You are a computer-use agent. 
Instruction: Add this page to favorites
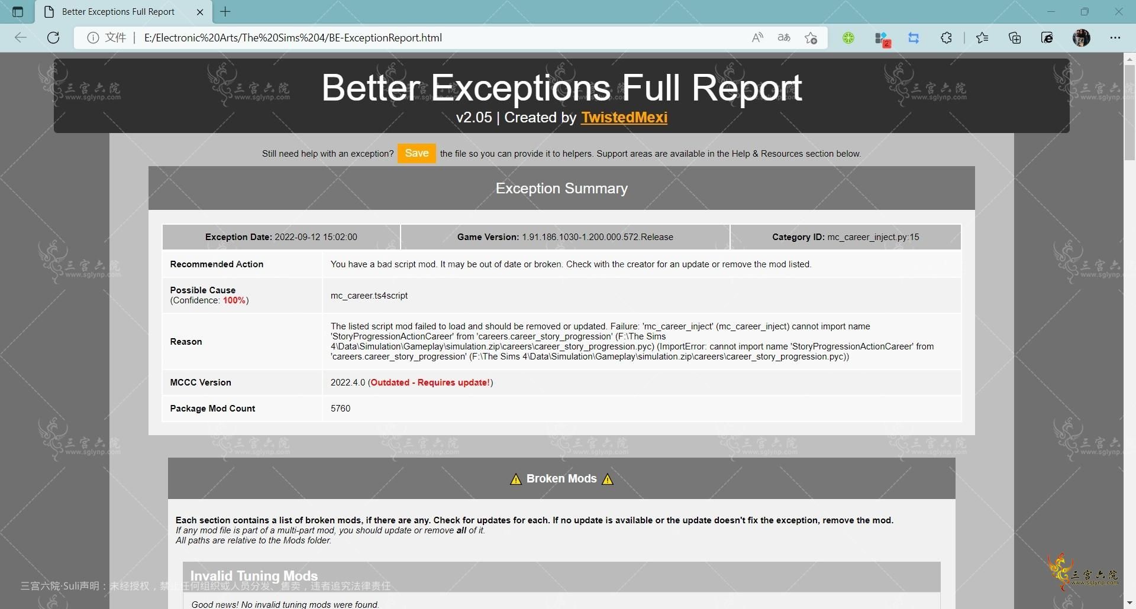811,38
